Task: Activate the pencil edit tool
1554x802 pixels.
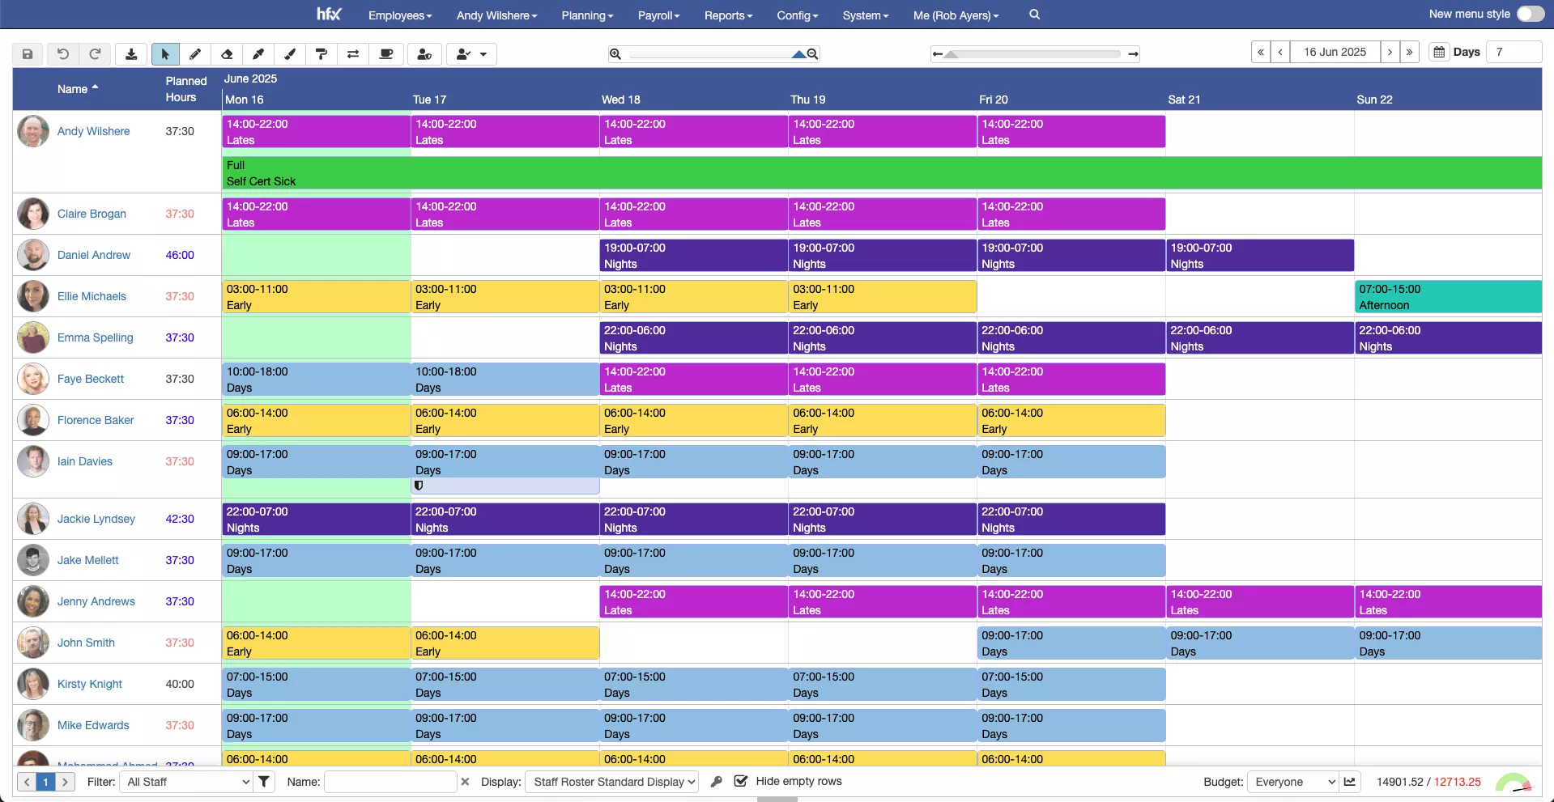Action: 195,54
